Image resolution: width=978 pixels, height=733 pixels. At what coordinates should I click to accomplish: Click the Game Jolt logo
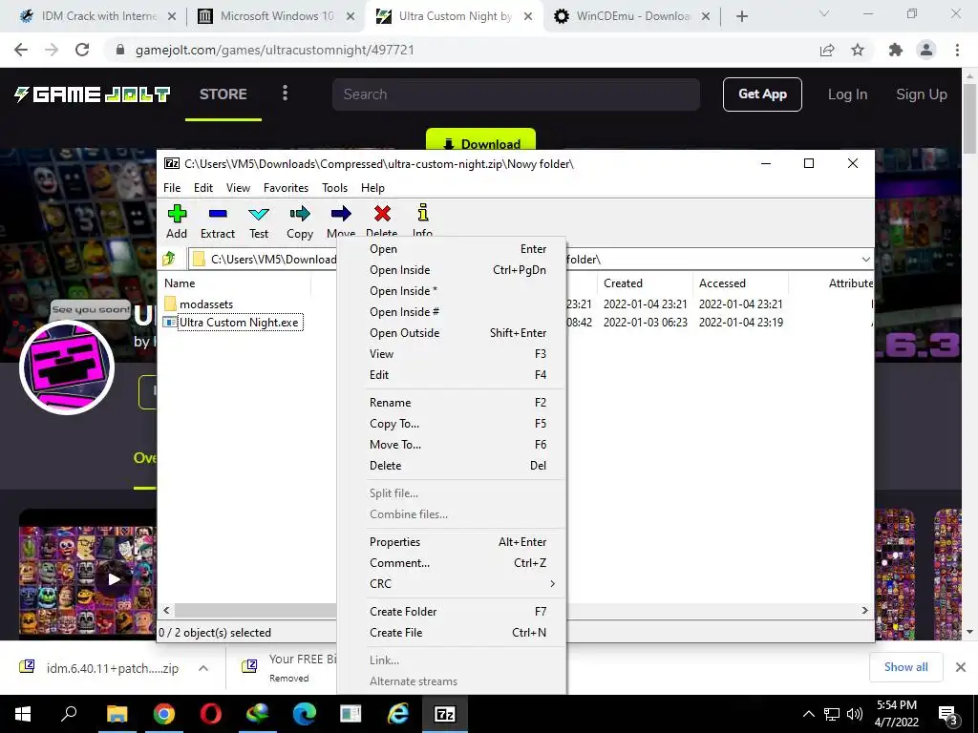(93, 94)
